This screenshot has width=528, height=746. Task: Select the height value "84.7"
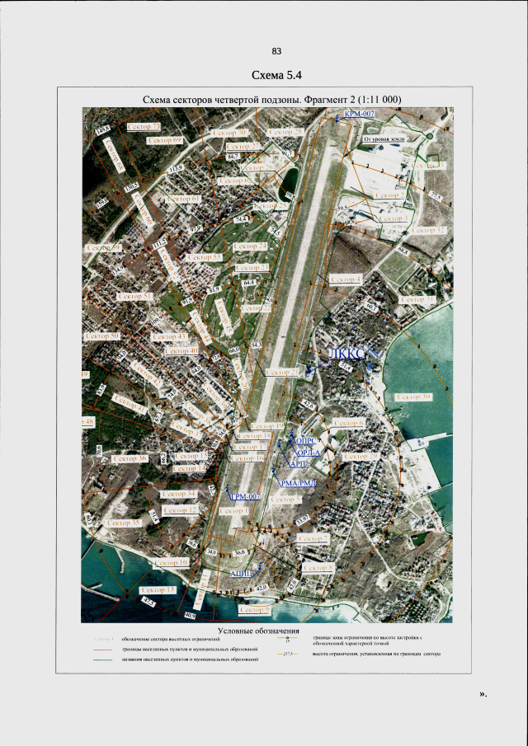click(x=234, y=156)
